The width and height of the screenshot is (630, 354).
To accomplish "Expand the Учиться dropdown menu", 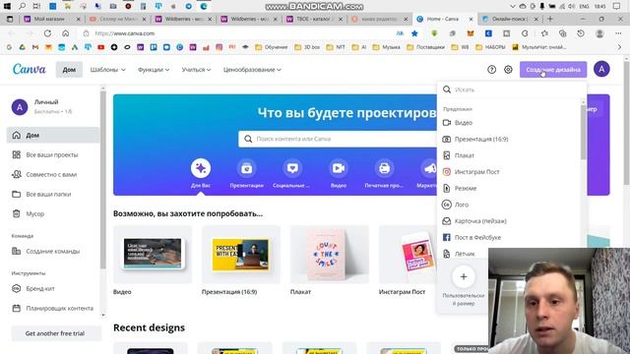I will (196, 70).
